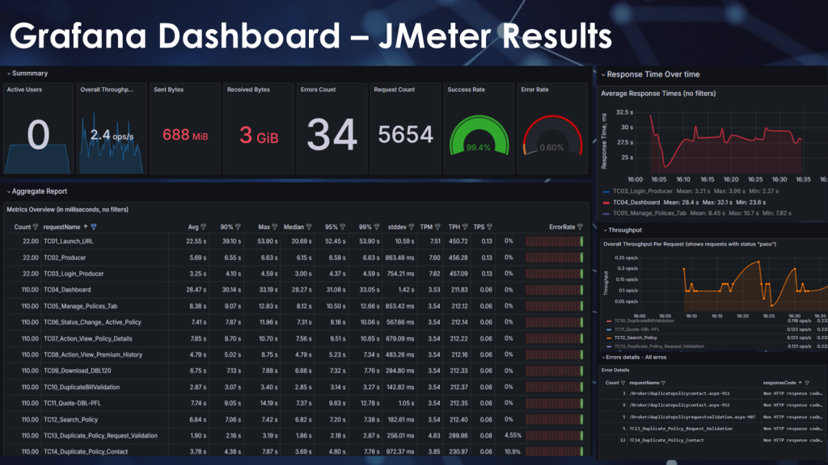Click the Error Details panel title

[x=615, y=370]
